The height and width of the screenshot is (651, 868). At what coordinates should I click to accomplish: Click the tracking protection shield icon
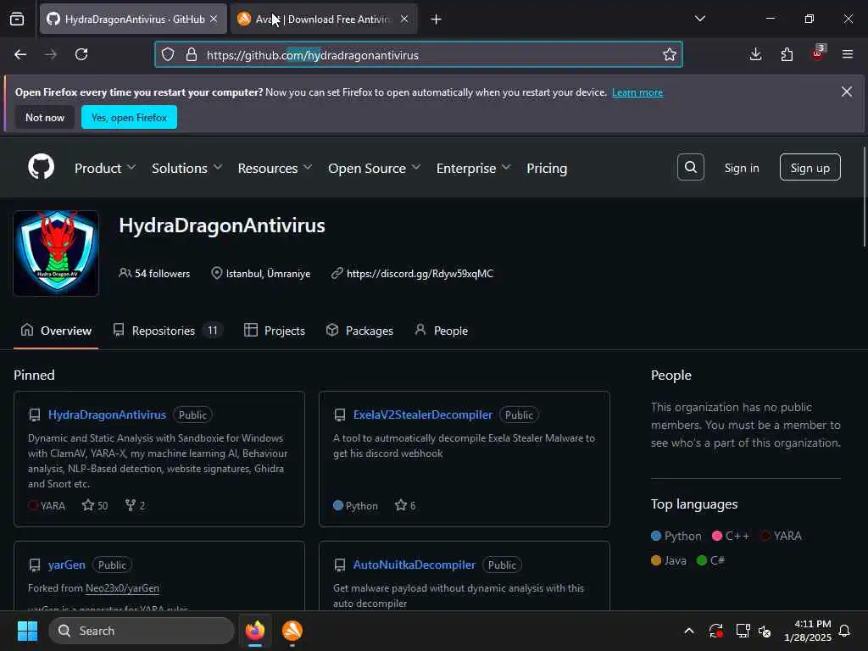tap(168, 54)
